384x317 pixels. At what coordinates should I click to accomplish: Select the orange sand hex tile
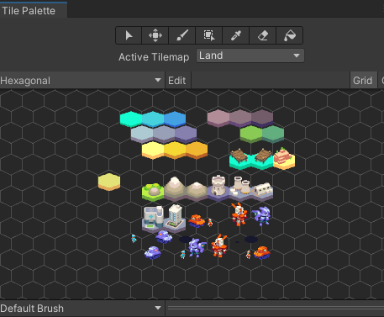[197, 150]
